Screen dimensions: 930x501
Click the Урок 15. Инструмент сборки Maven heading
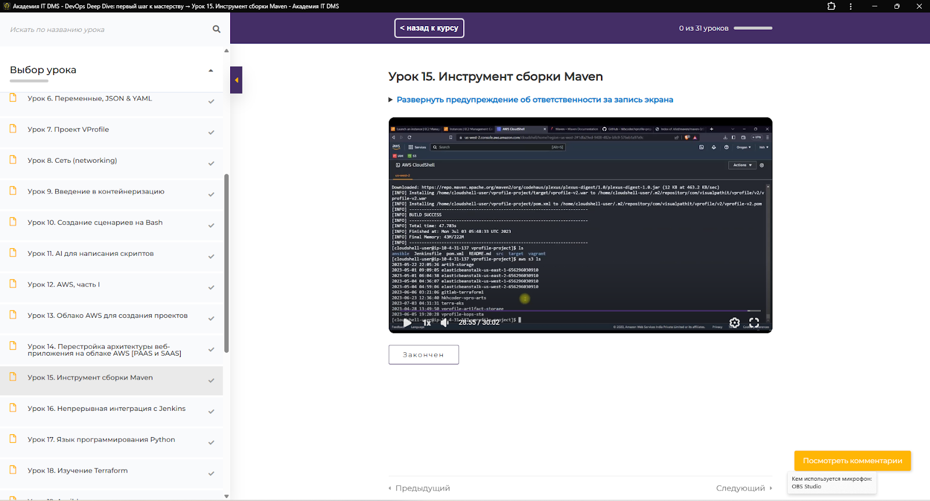point(495,77)
